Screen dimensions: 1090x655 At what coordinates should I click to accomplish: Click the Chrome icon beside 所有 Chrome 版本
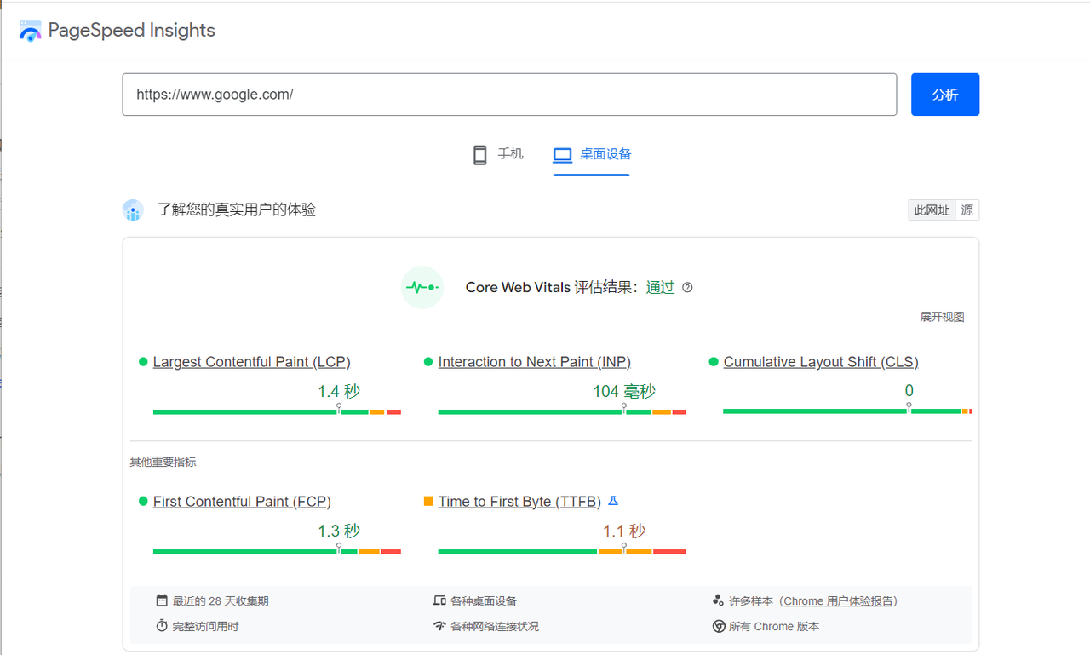coord(718,626)
